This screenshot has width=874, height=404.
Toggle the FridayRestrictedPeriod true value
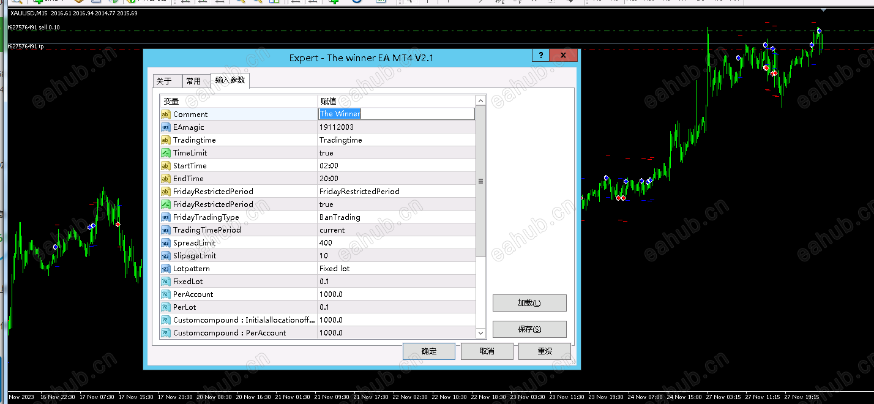pos(396,204)
